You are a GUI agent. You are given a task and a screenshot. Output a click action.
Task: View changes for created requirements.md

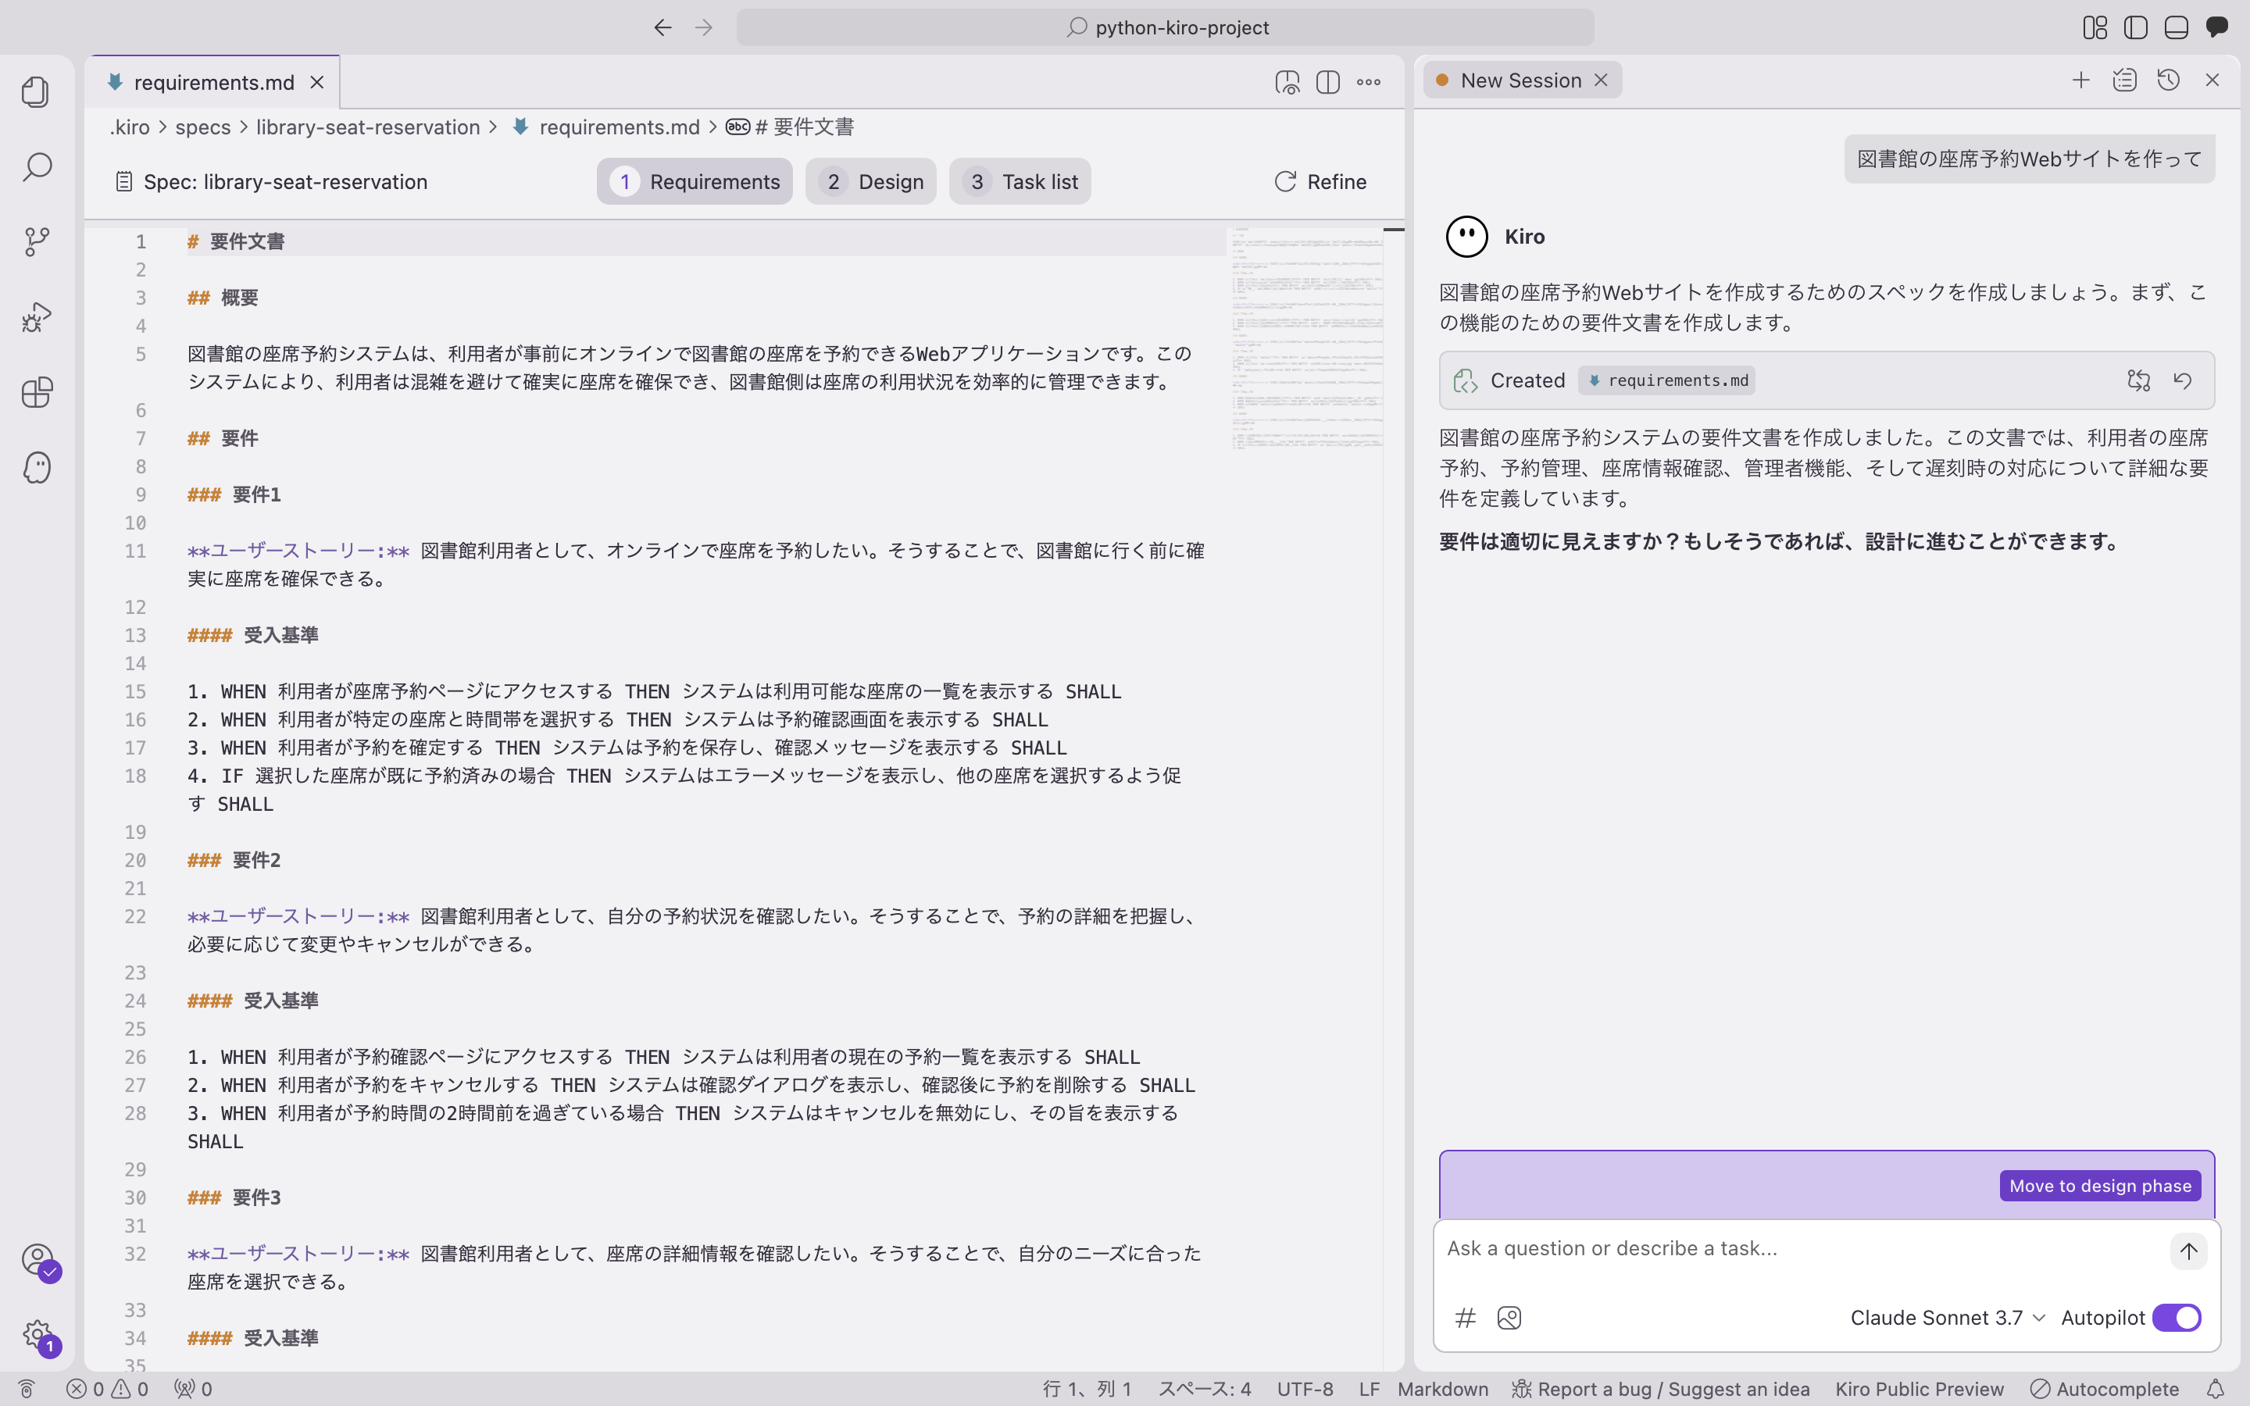(2138, 380)
